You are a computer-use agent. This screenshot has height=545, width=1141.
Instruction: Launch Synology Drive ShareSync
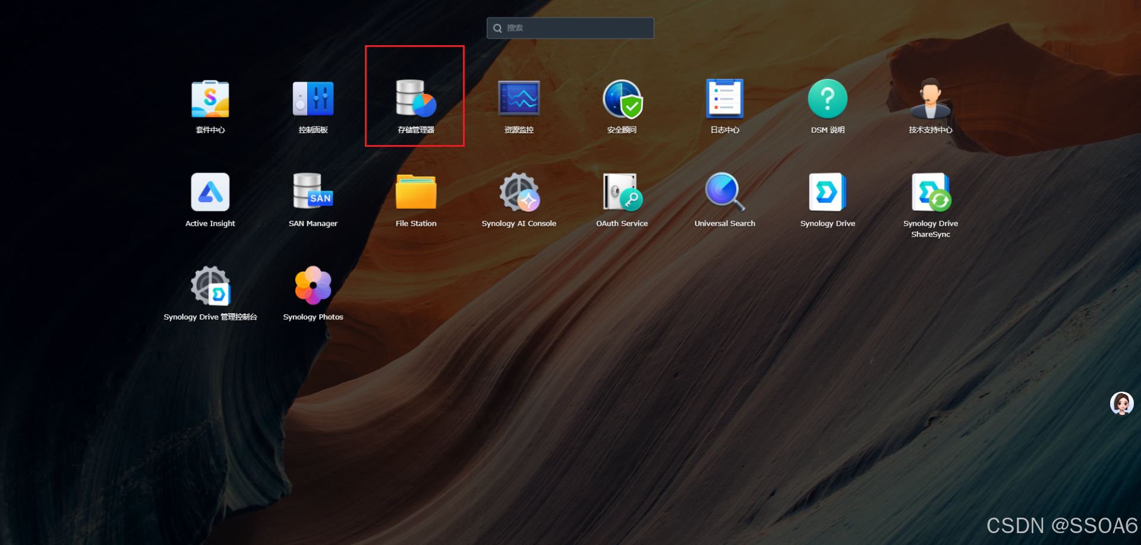(931, 192)
